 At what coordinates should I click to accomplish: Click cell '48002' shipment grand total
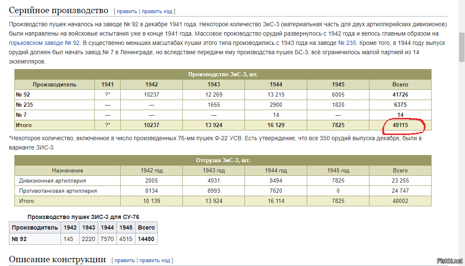pyautogui.click(x=400, y=201)
